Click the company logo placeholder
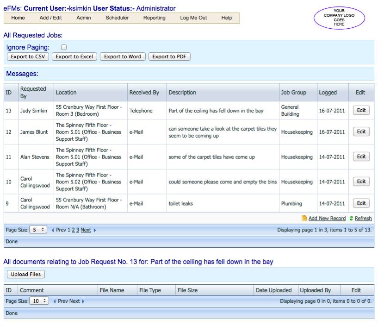Image resolution: width=378 pixels, height=326 pixels. (339, 18)
